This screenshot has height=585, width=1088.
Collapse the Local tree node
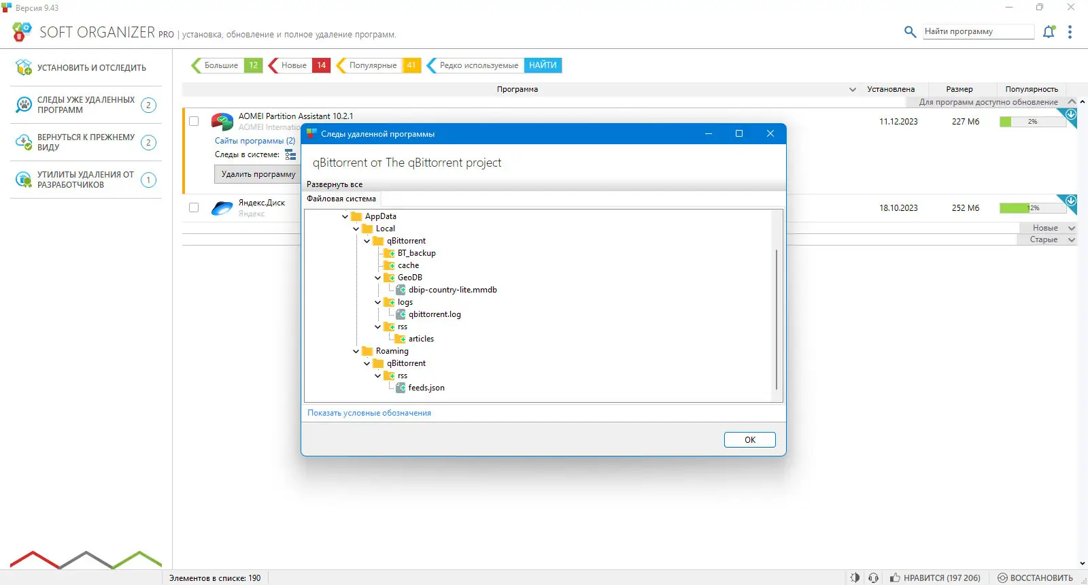(x=356, y=229)
